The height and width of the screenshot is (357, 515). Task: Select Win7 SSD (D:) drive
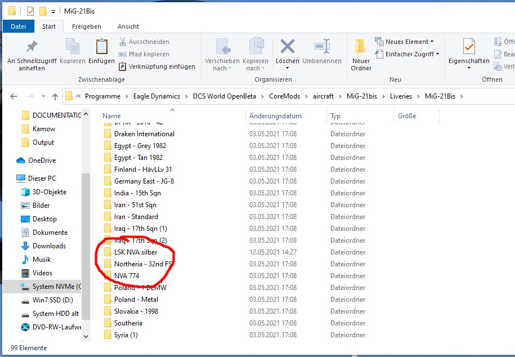[47, 300]
